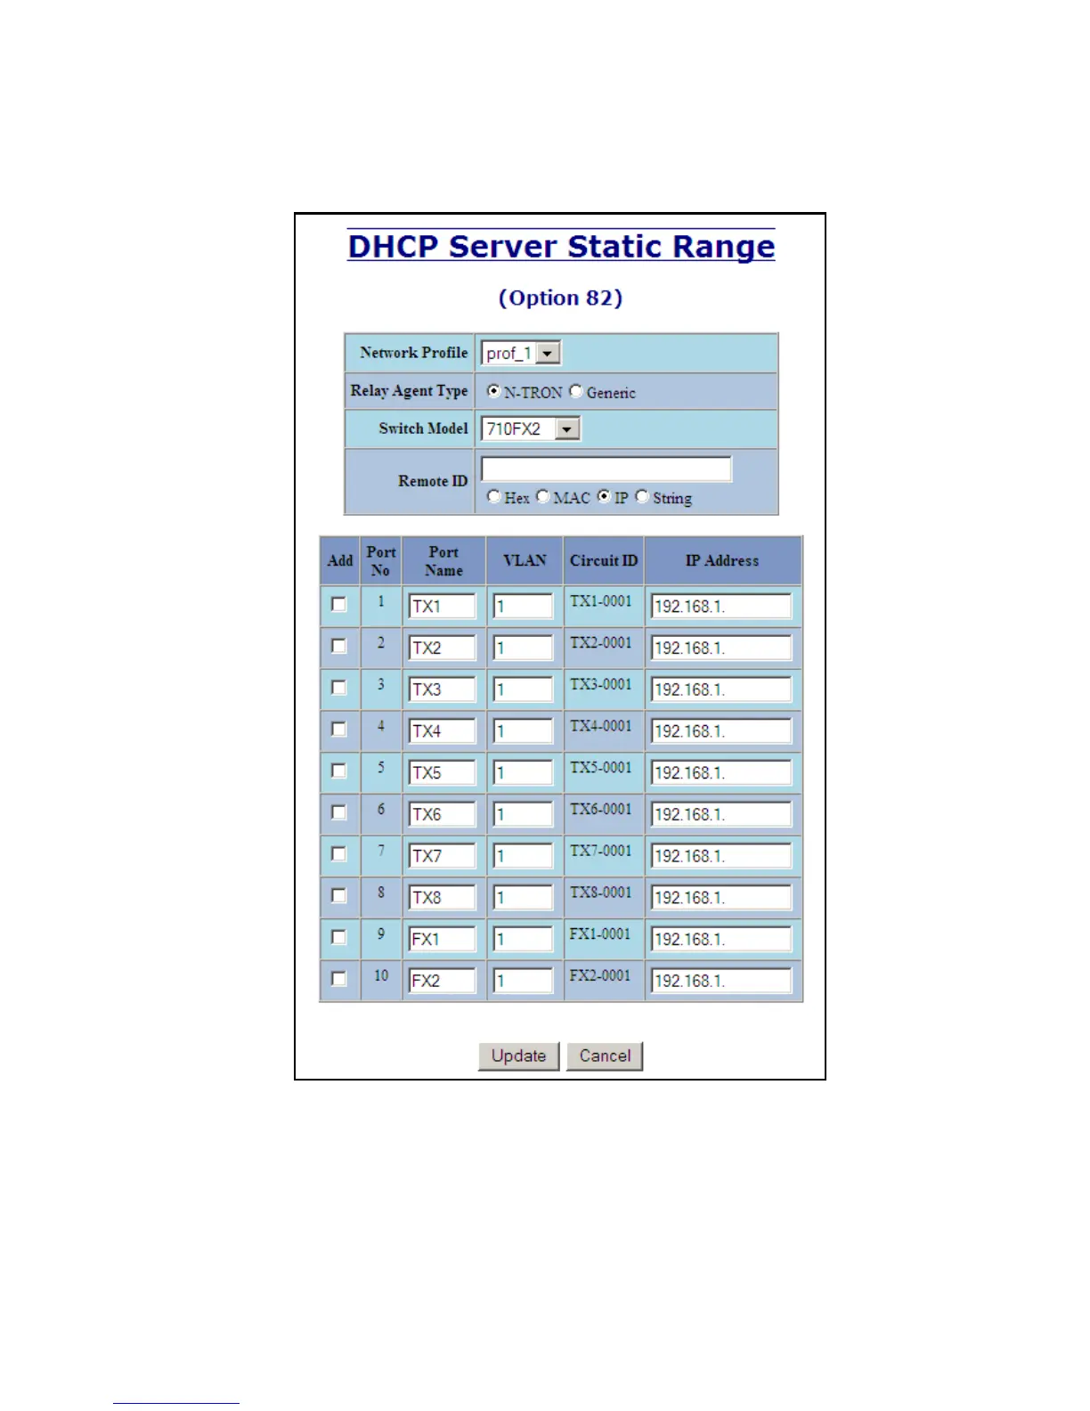1090x1411 pixels.
Task: Click the Update button
Action: point(518,1056)
